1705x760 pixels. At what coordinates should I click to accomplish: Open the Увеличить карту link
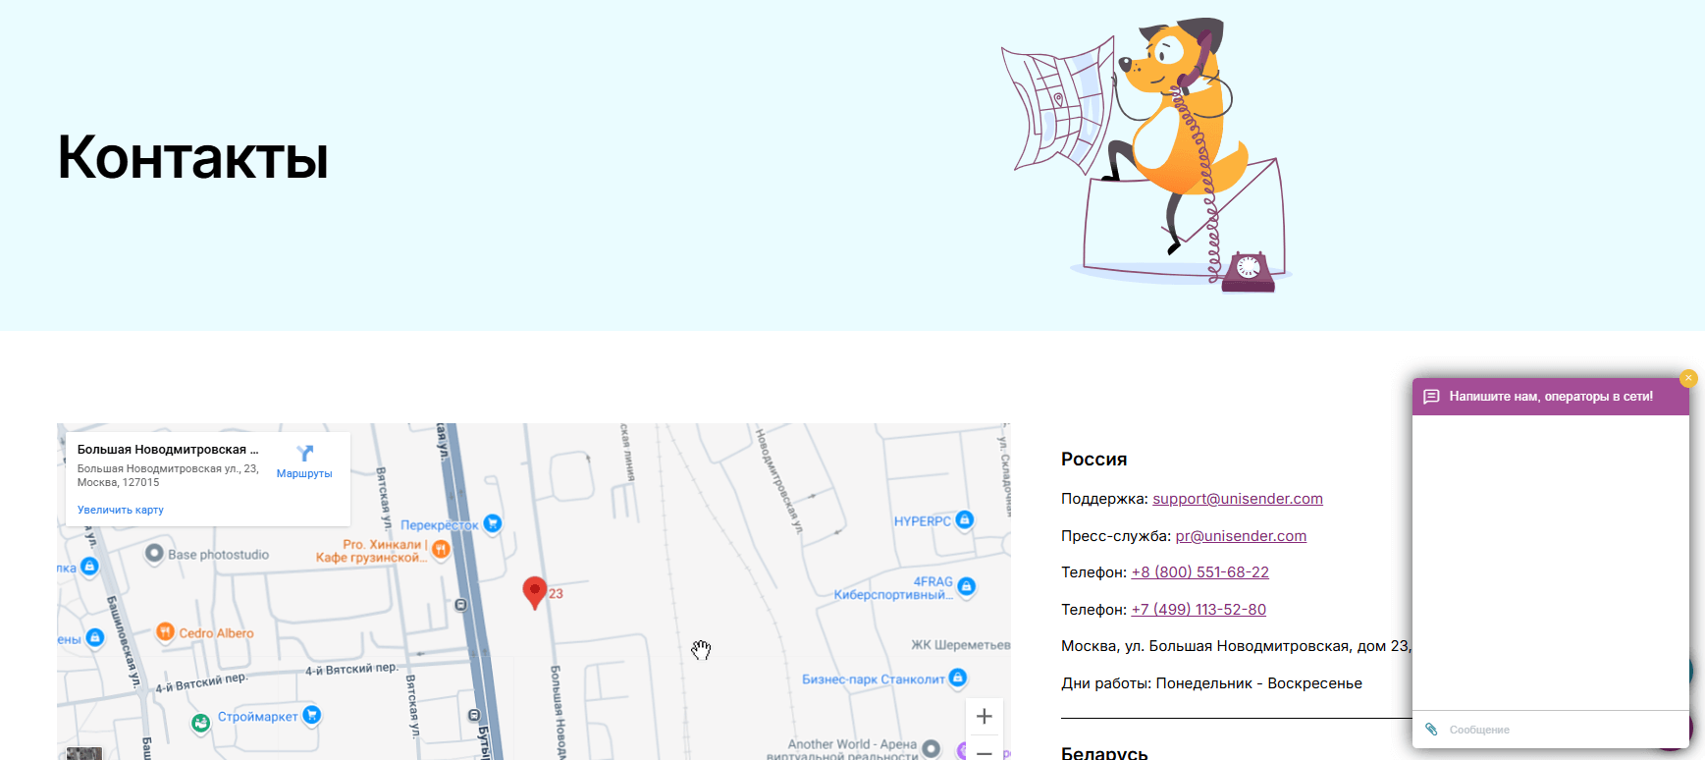tap(121, 510)
